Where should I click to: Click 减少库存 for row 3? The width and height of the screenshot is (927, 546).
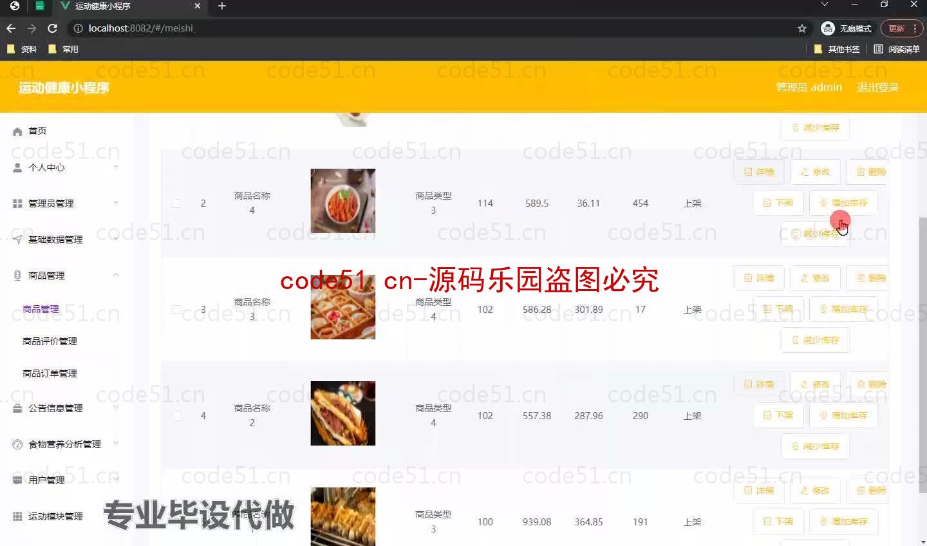click(815, 340)
